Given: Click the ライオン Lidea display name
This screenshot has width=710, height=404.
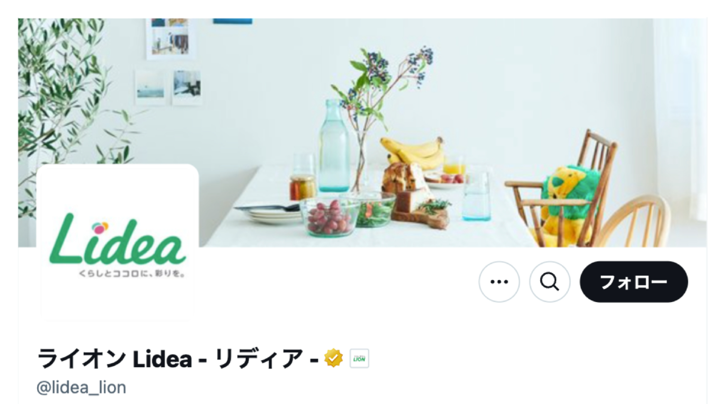Looking at the screenshot, I should (177, 358).
